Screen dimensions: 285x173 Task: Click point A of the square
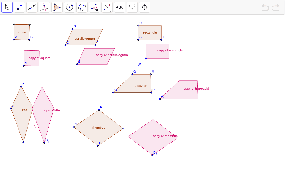click(14, 40)
